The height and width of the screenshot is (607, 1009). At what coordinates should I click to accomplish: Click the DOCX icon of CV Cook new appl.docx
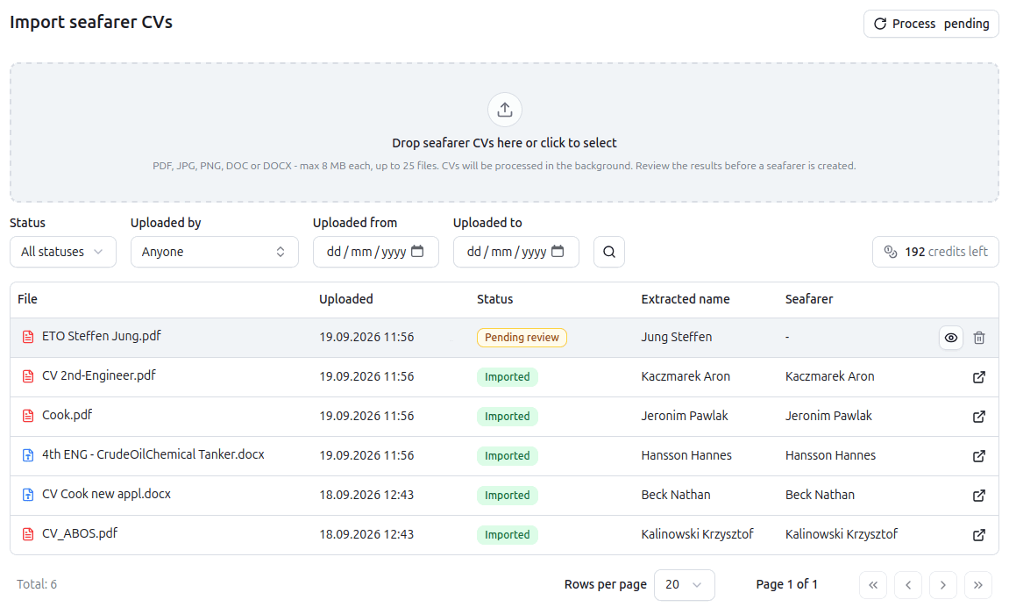coord(28,495)
